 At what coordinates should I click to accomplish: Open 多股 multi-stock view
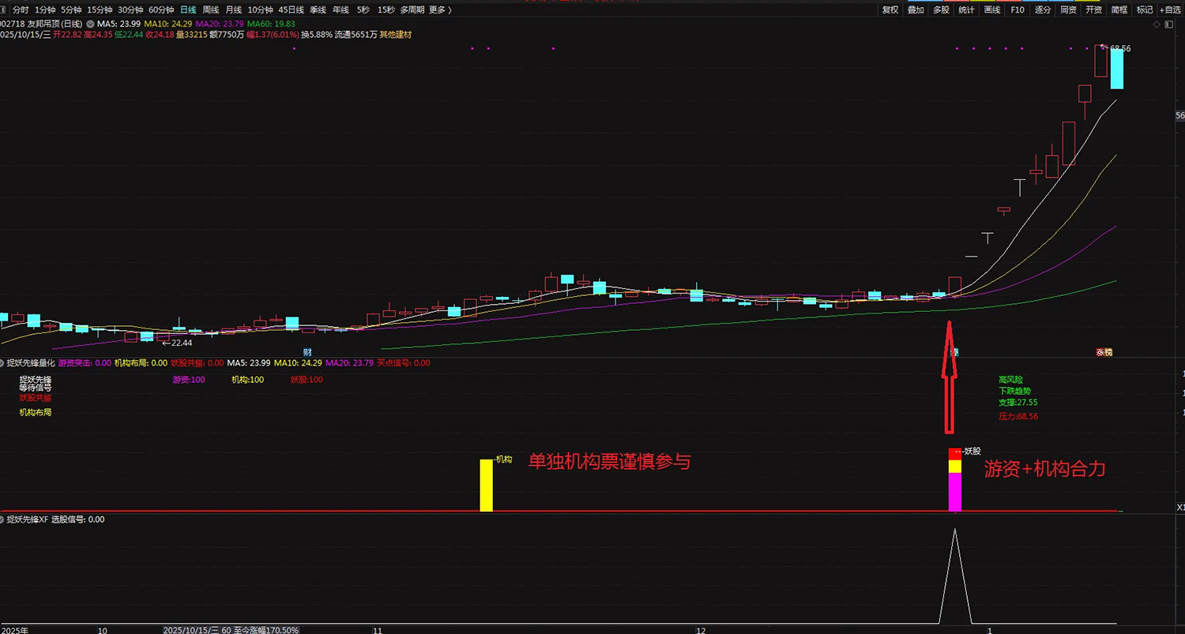click(941, 9)
